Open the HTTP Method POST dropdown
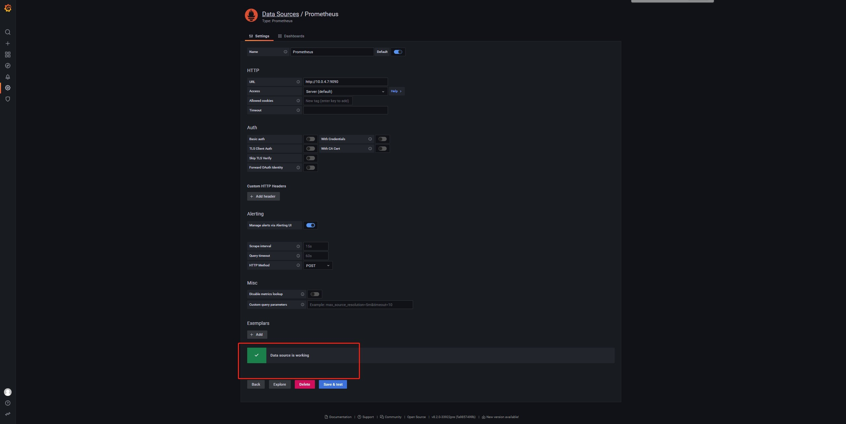Viewport: 846px width, 424px height. [x=318, y=266]
